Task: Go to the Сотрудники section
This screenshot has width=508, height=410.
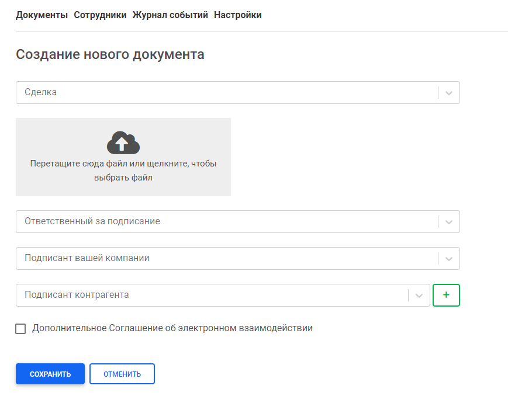Action: point(100,15)
